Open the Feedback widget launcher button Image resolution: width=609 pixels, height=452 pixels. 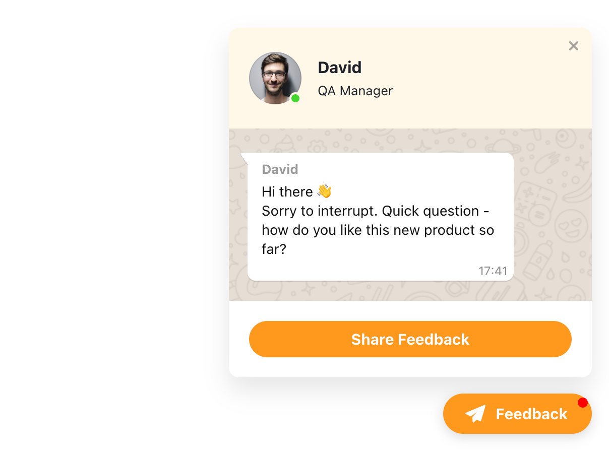coord(517,414)
